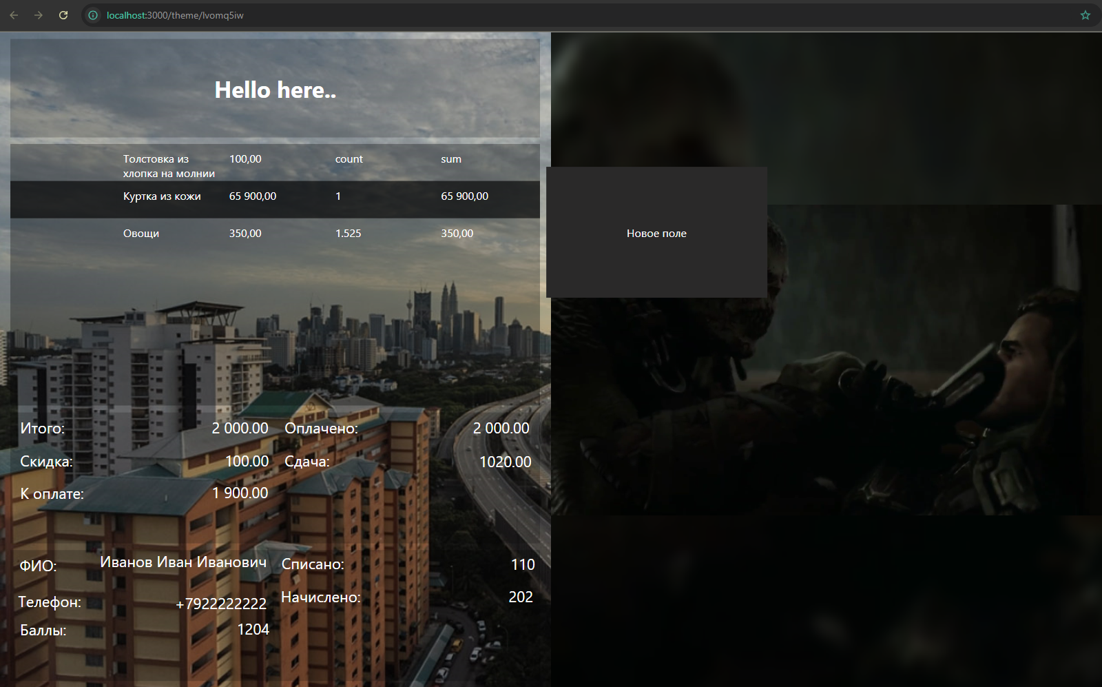The image size is (1102, 687).
Task: Open the site information icon
Action: pyautogui.click(x=93, y=15)
